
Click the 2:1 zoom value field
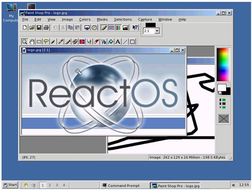coord(149,31)
